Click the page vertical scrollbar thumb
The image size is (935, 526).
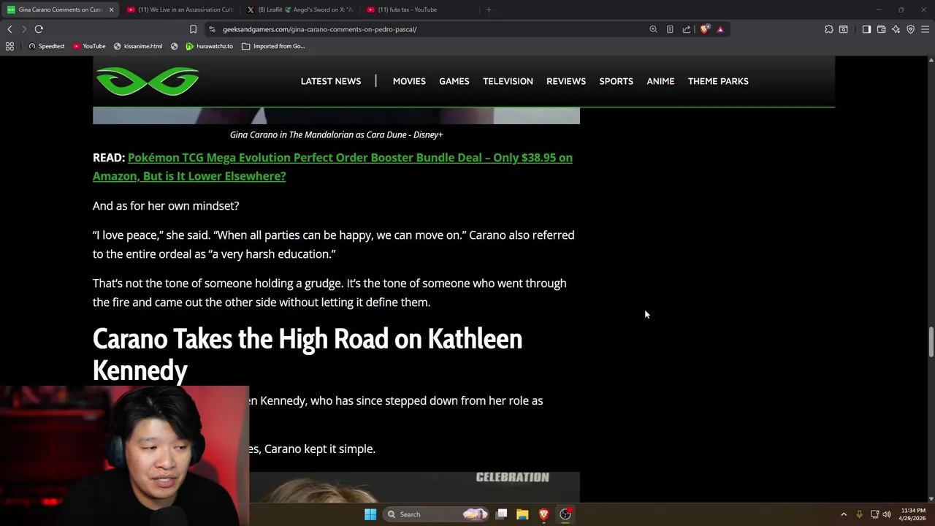coord(931,343)
